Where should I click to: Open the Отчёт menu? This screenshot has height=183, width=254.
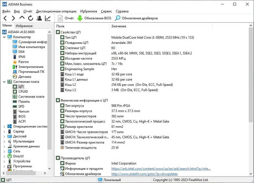click(28, 11)
